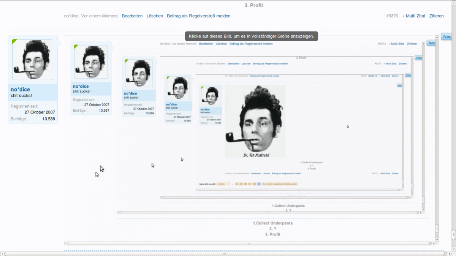The image size is (456, 256).
Task: Click down arrow of the page's vertical scrollbar
Action: (453, 249)
